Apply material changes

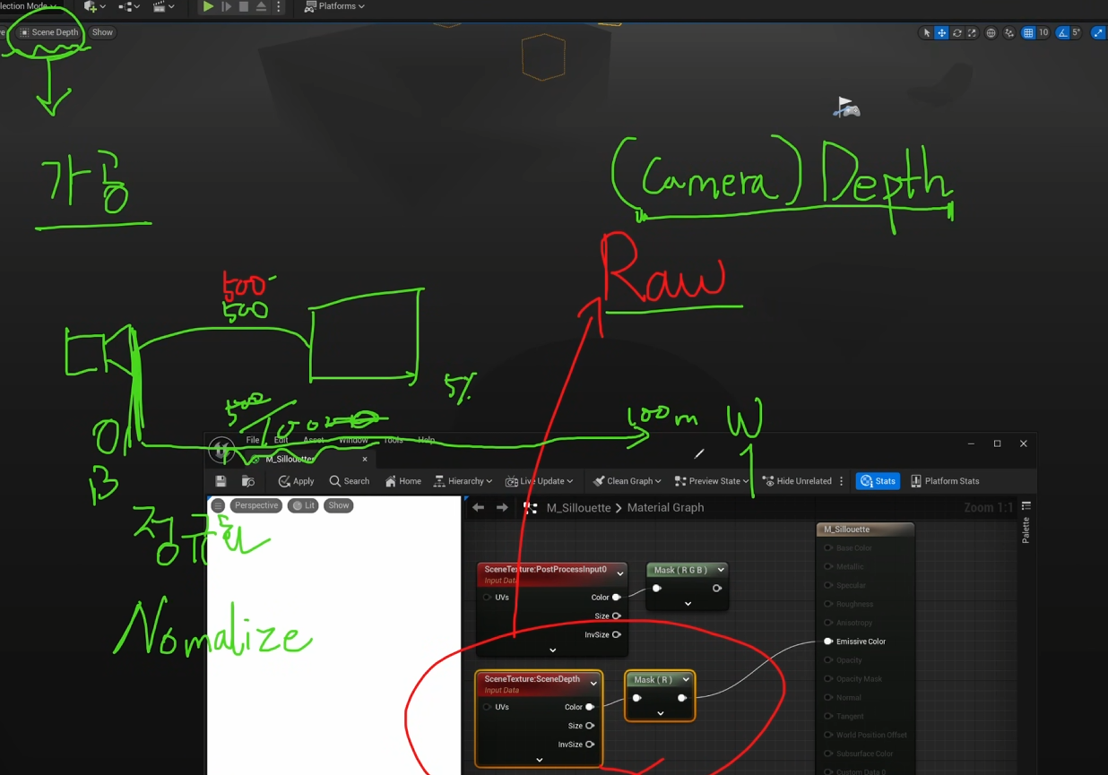[x=296, y=481]
